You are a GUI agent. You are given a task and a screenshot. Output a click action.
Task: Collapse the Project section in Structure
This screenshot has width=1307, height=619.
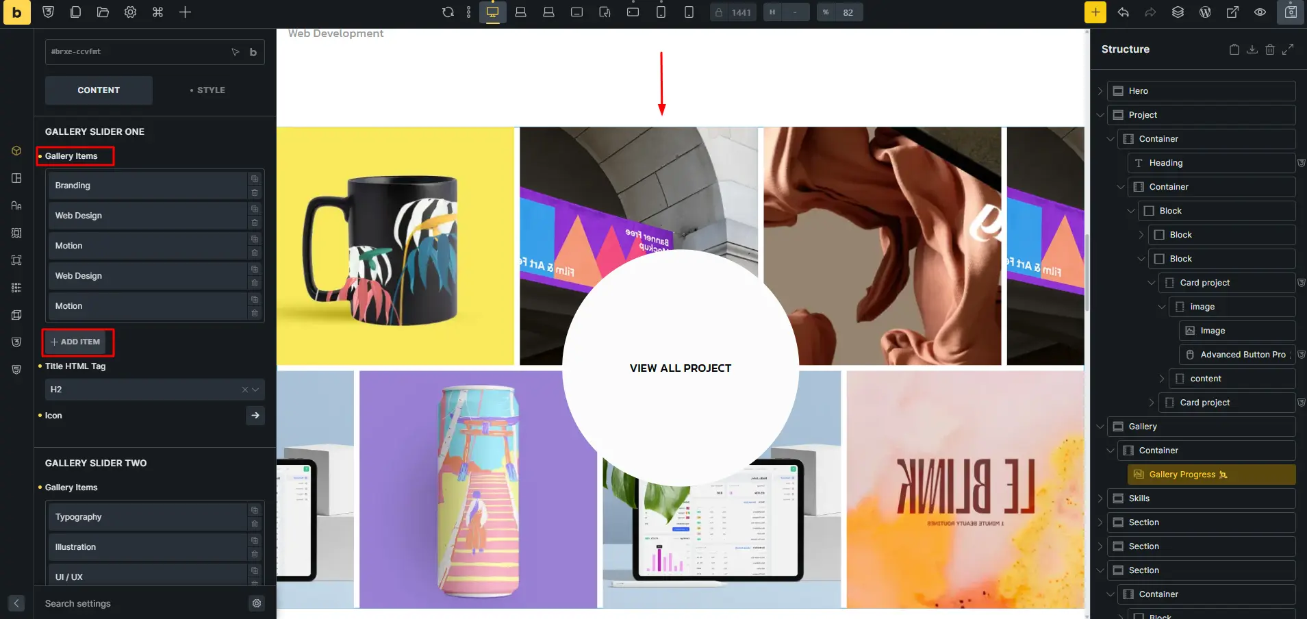click(x=1100, y=115)
